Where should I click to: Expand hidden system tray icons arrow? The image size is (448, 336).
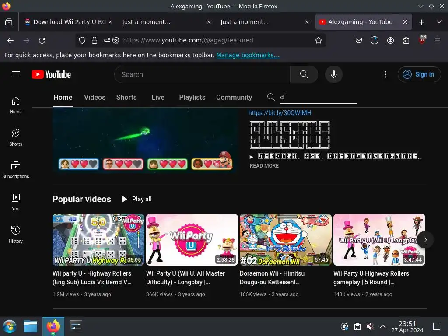pos(383,326)
